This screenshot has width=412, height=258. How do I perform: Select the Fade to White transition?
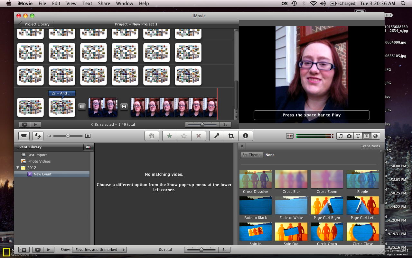(x=291, y=208)
